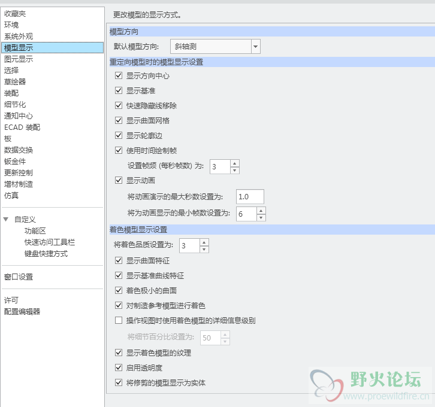Decrease minimum animation frames down arrow

coord(261,217)
